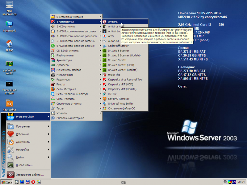The height and width of the screenshot is (185, 247).
Task: Launch Dr.Web CureIt!
Action: point(125,60)
